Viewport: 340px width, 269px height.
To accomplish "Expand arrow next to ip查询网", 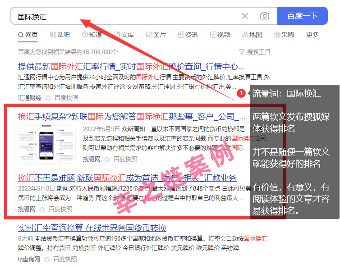I will click(47, 260).
